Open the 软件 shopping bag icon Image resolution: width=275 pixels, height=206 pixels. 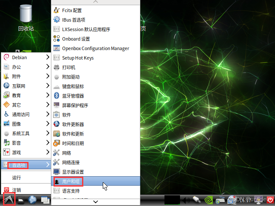[57, 115]
